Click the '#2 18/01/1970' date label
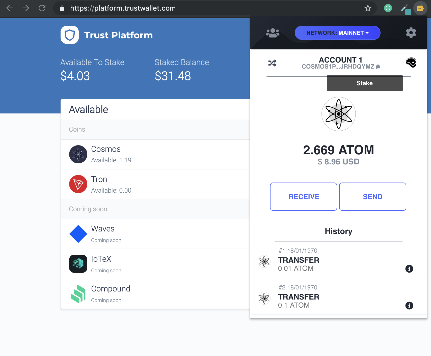Viewport: 431px width, 356px height. [298, 287]
